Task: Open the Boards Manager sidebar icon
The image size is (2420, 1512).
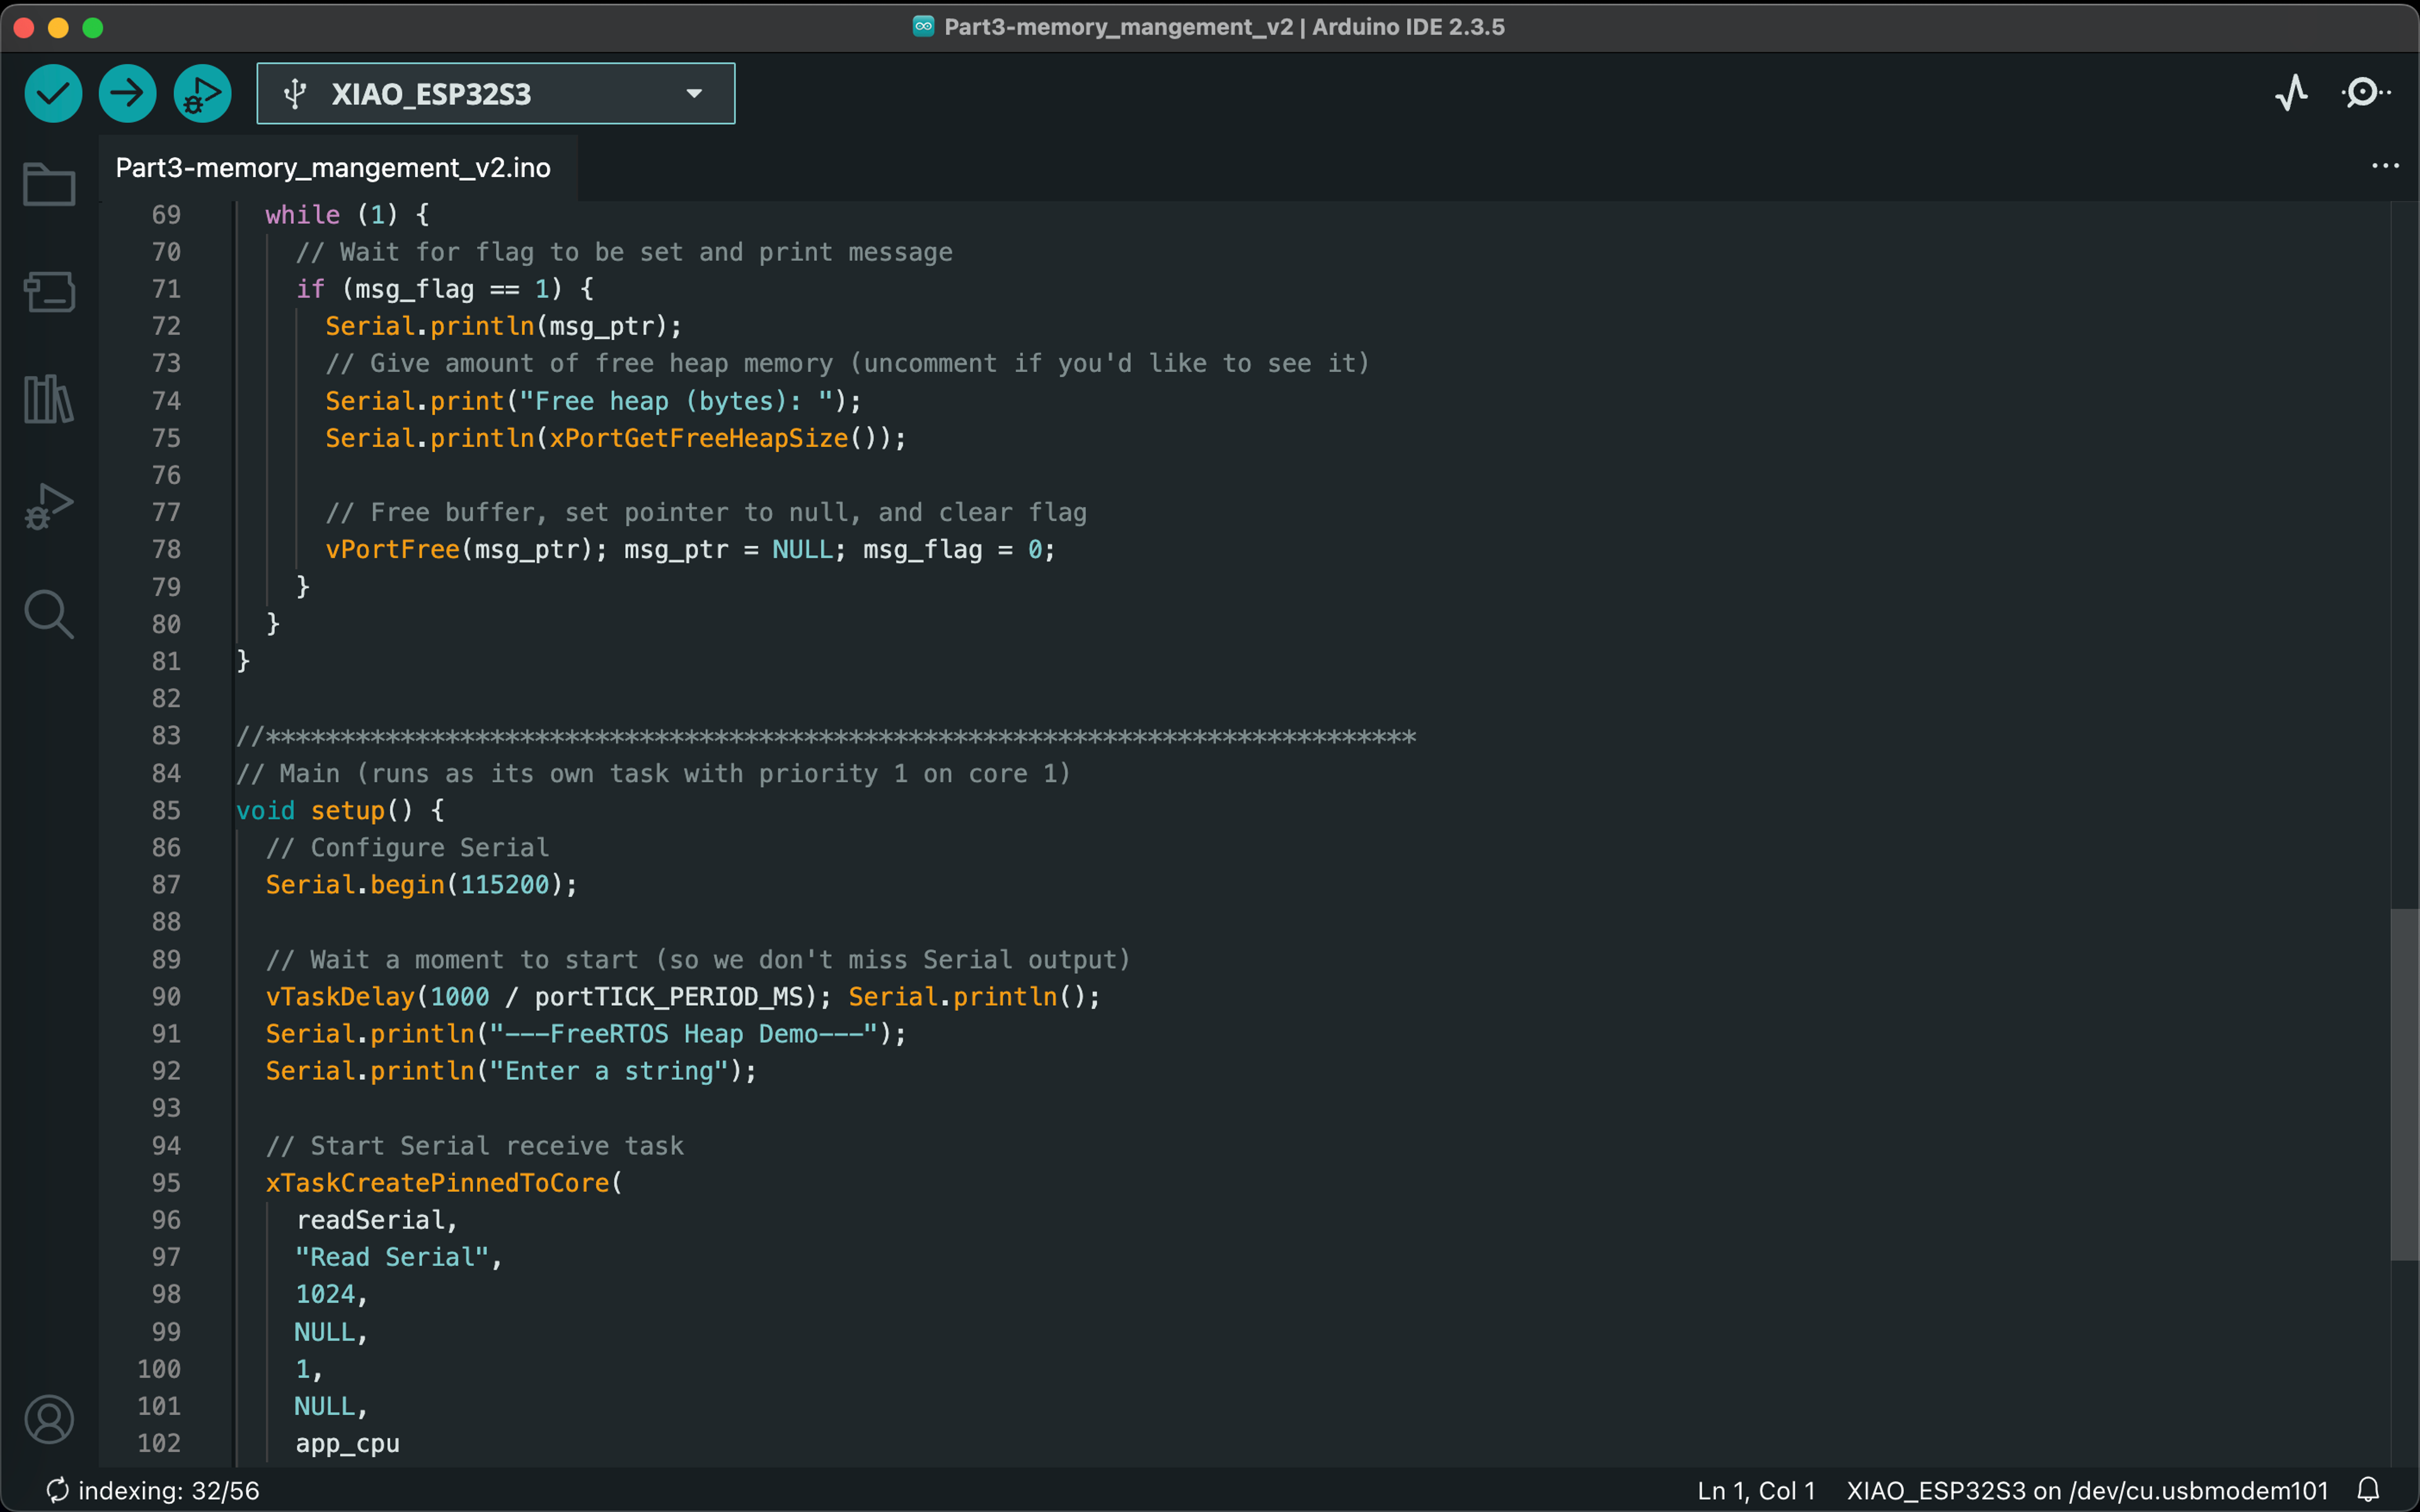Action: [49, 292]
